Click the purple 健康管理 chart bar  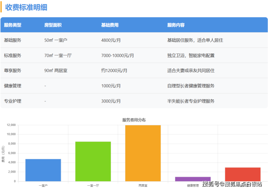pyautogui.click(x=193, y=179)
